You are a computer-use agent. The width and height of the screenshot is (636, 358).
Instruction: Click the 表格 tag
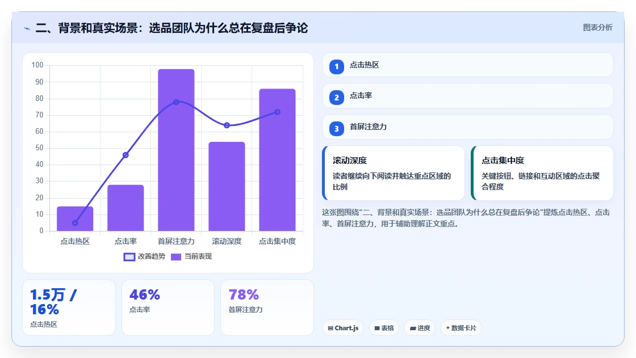coord(384,328)
